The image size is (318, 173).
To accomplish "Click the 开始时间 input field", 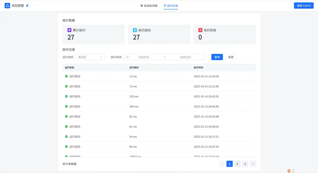I will pyautogui.click(x=144, y=57).
